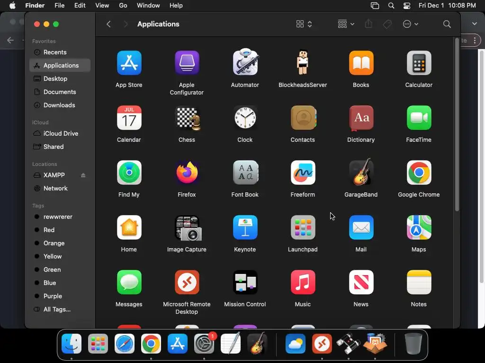Open Downloads from the sidebar
The height and width of the screenshot is (363, 485).
[60, 105]
